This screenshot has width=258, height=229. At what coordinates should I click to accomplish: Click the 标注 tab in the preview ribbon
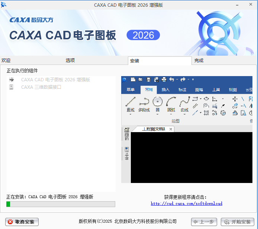point(182,90)
